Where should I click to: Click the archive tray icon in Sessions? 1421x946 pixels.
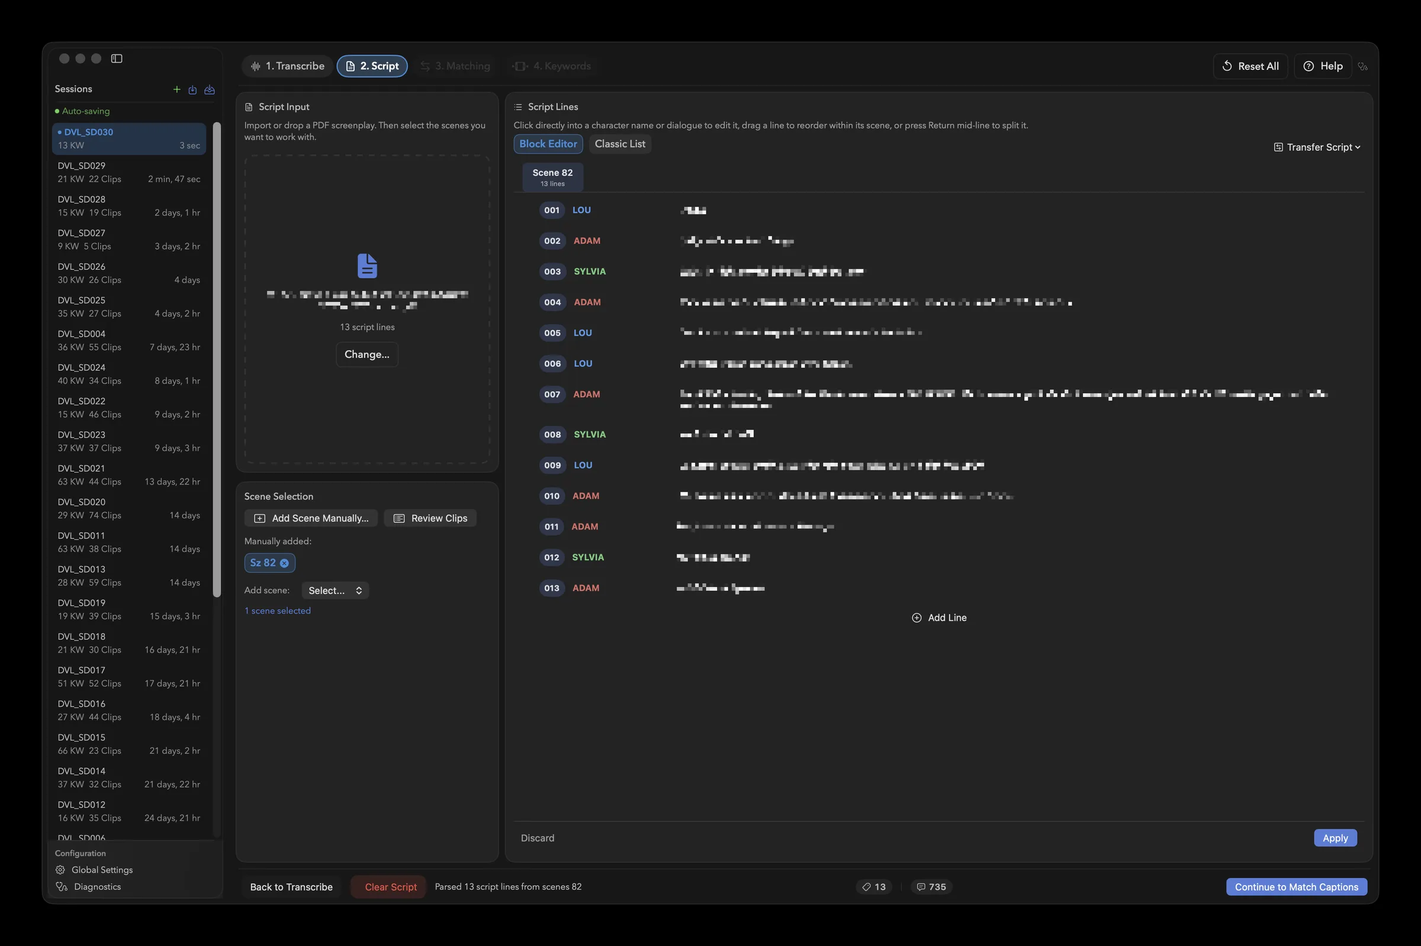click(210, 89)
